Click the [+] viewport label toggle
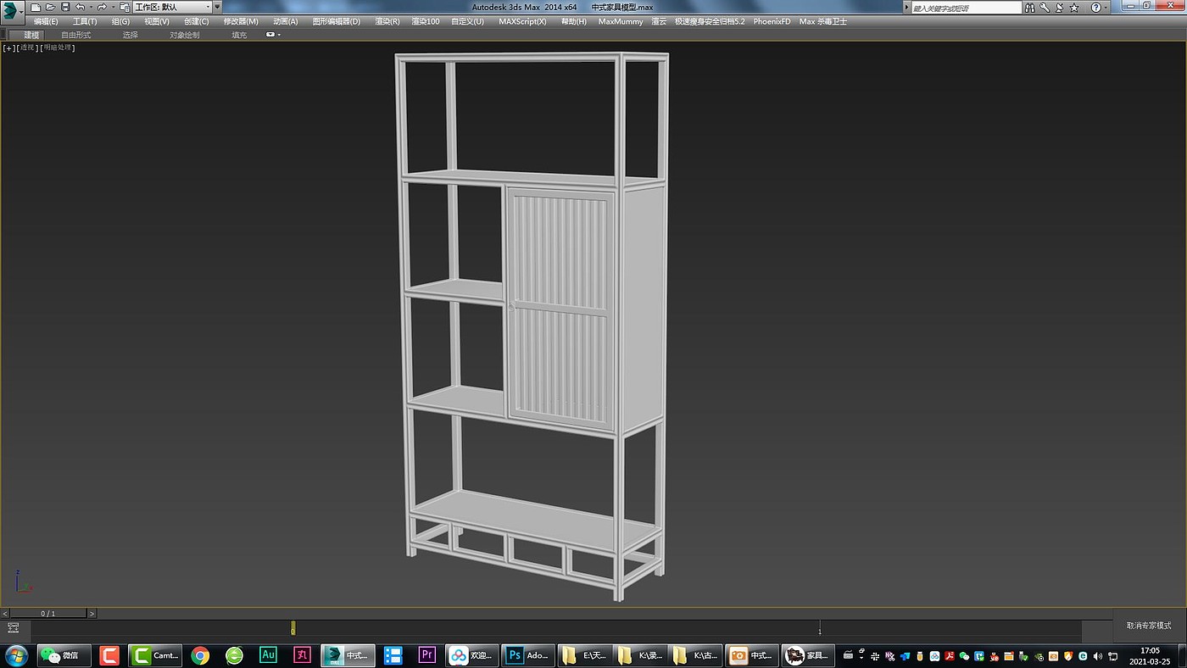Screen dimensions: 1187x668 point(9,48)
